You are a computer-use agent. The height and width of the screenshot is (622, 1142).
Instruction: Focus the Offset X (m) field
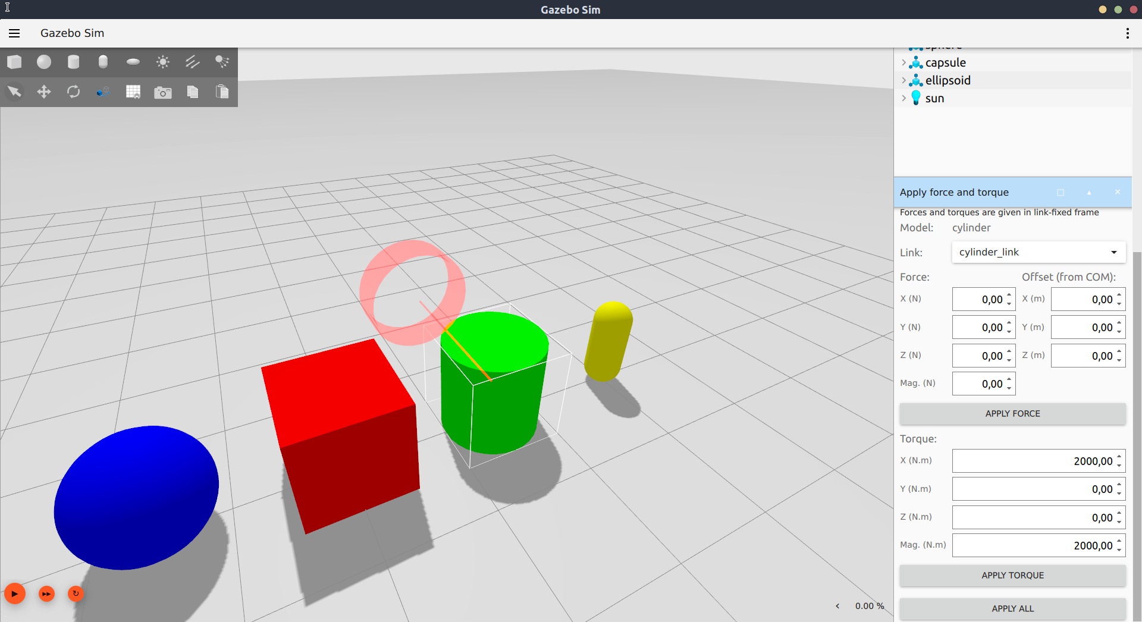[1088, 299]
